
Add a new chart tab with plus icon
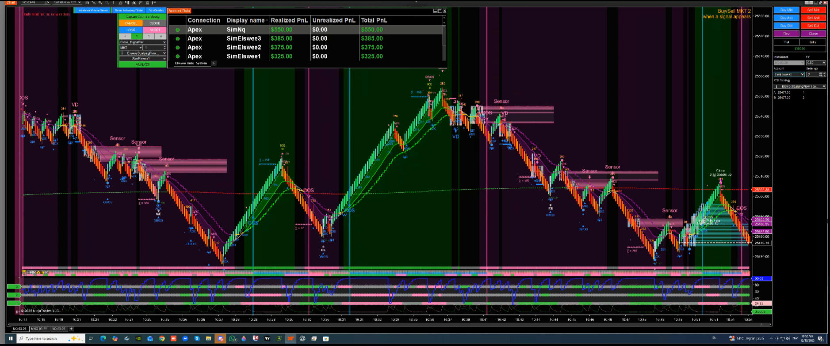click(71, 329)
